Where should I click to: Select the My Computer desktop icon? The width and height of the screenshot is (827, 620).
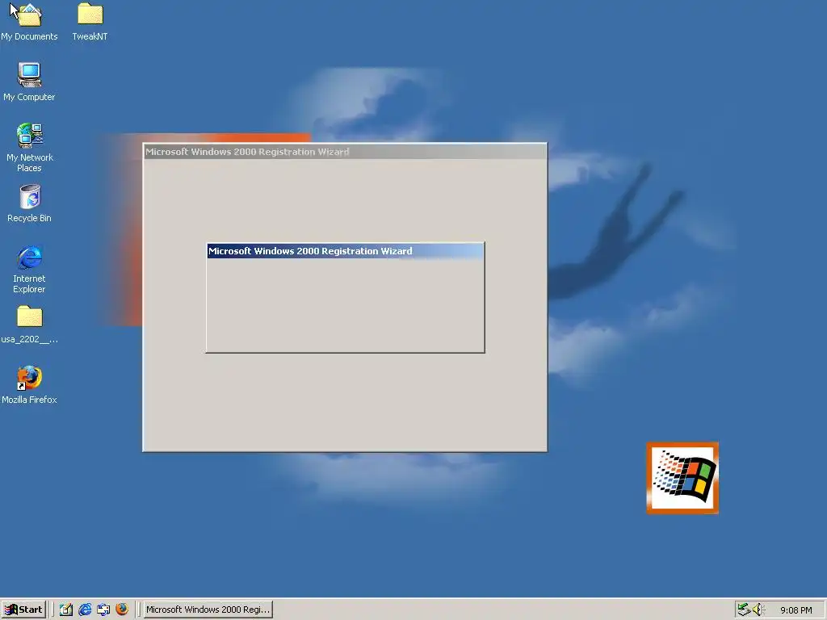(x=29, y=82)
